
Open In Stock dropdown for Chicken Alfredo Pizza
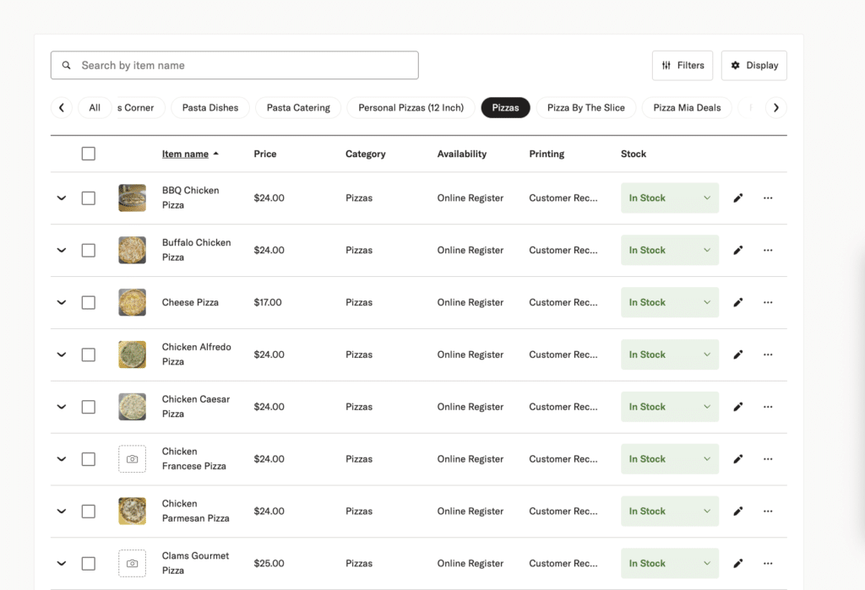tap(669, 355)
